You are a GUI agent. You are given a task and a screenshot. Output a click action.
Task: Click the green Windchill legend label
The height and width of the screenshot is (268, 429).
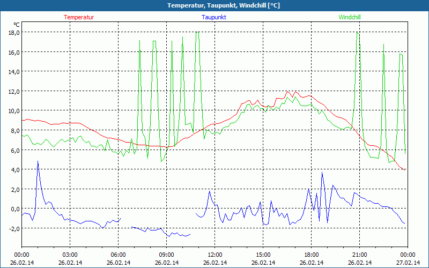[x=350, y=17]
